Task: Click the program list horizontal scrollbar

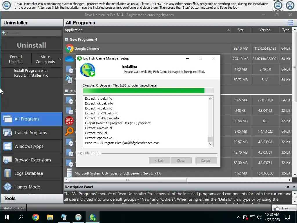Action: (128, 180)
